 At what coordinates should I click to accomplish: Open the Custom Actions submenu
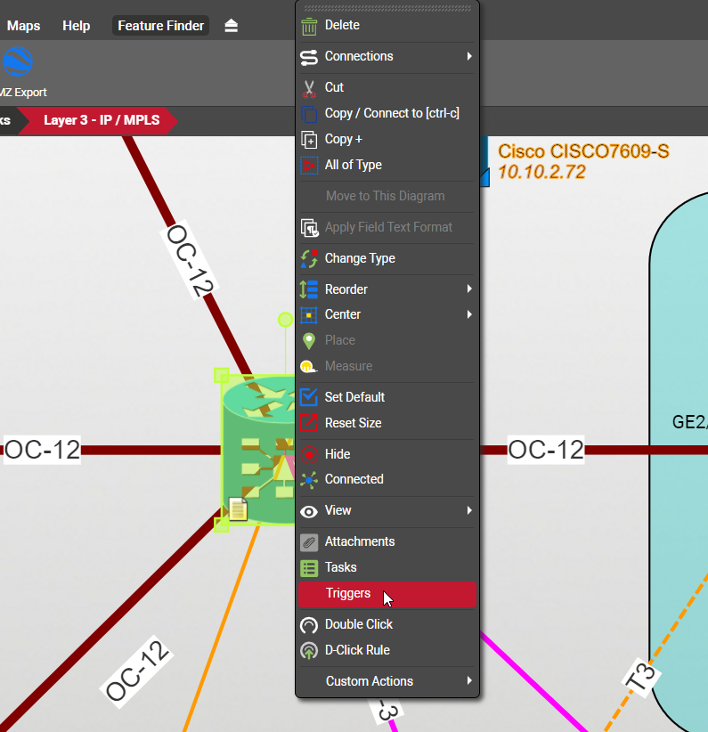click(x=387, y=681)
